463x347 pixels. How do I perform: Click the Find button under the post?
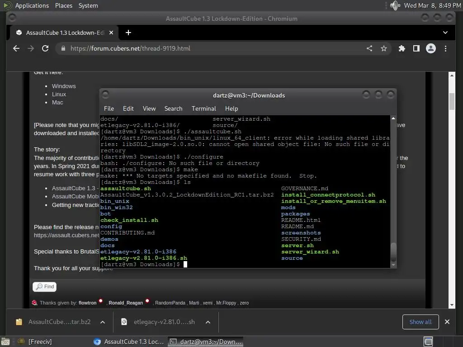coord(45,286)
